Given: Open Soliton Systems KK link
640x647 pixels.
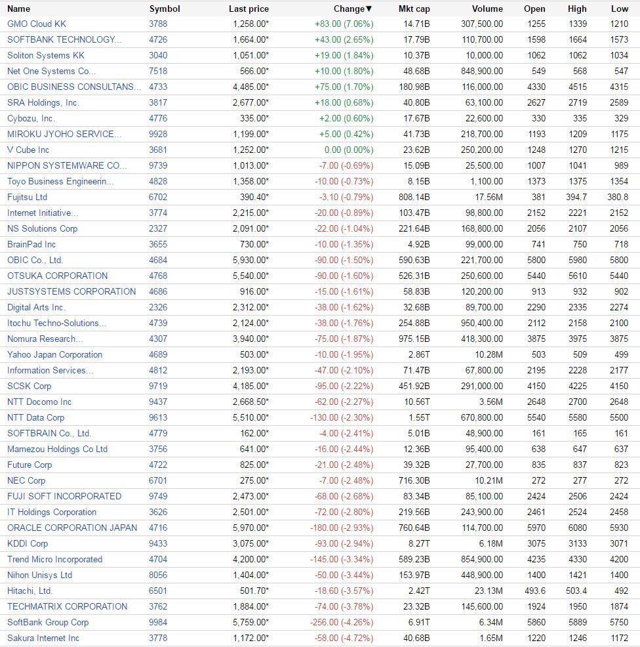Looking at the screenshot, I should (x=46, y=55).
